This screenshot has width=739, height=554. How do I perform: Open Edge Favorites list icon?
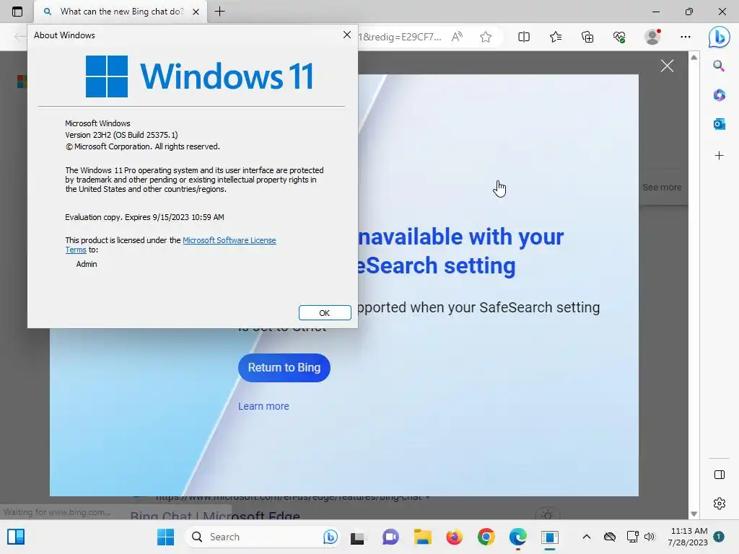556,37
